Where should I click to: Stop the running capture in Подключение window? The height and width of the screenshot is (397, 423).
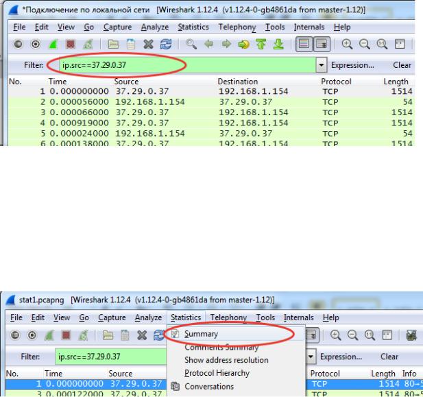click(x=71, y=44)
